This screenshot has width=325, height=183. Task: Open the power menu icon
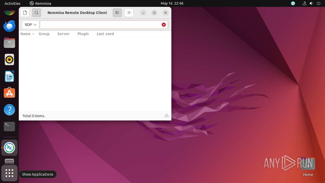click(319, 3)
